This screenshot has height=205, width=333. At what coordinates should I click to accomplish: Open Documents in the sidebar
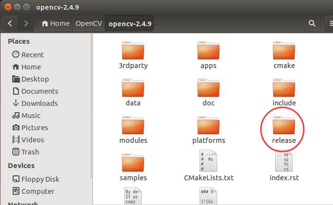(35, 91)
